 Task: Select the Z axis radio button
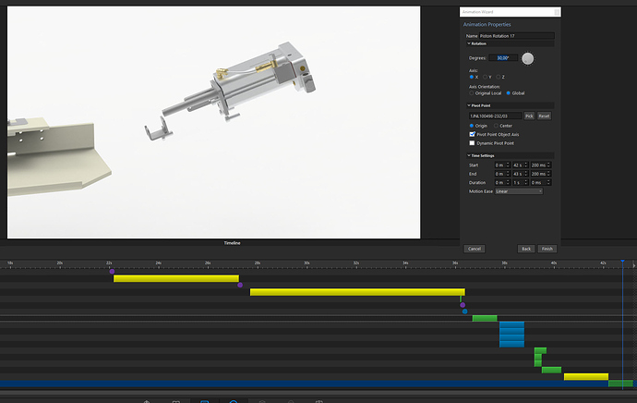(x=499, y=77)
